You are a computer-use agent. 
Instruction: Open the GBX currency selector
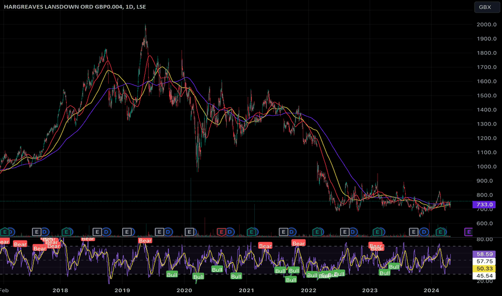tap(486, 7)
